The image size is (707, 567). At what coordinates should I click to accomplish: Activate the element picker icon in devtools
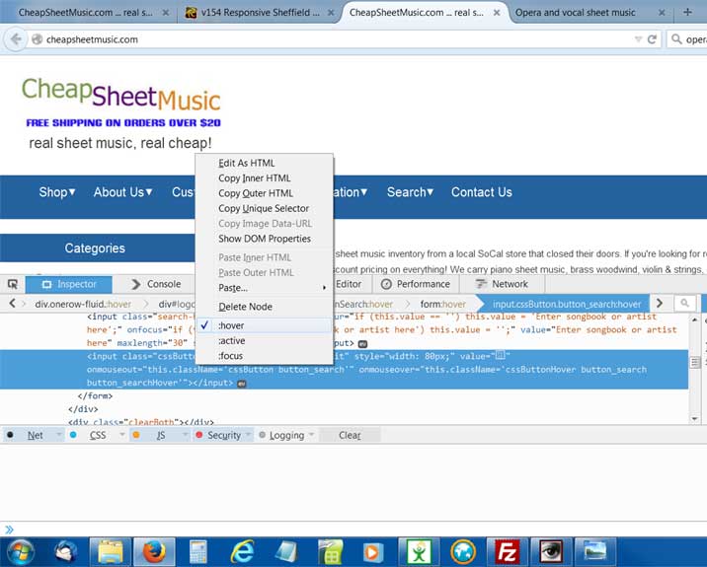tap(13, 284)
